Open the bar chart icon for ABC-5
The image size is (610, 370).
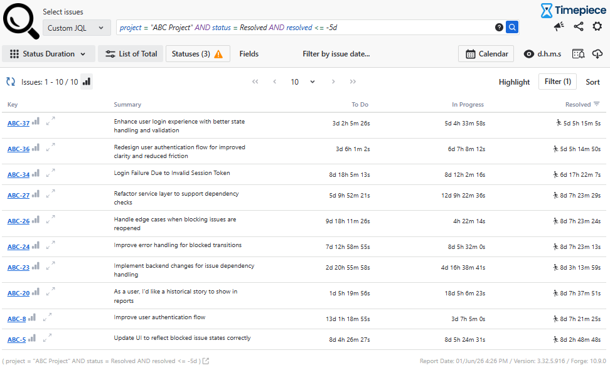point(32,338)
